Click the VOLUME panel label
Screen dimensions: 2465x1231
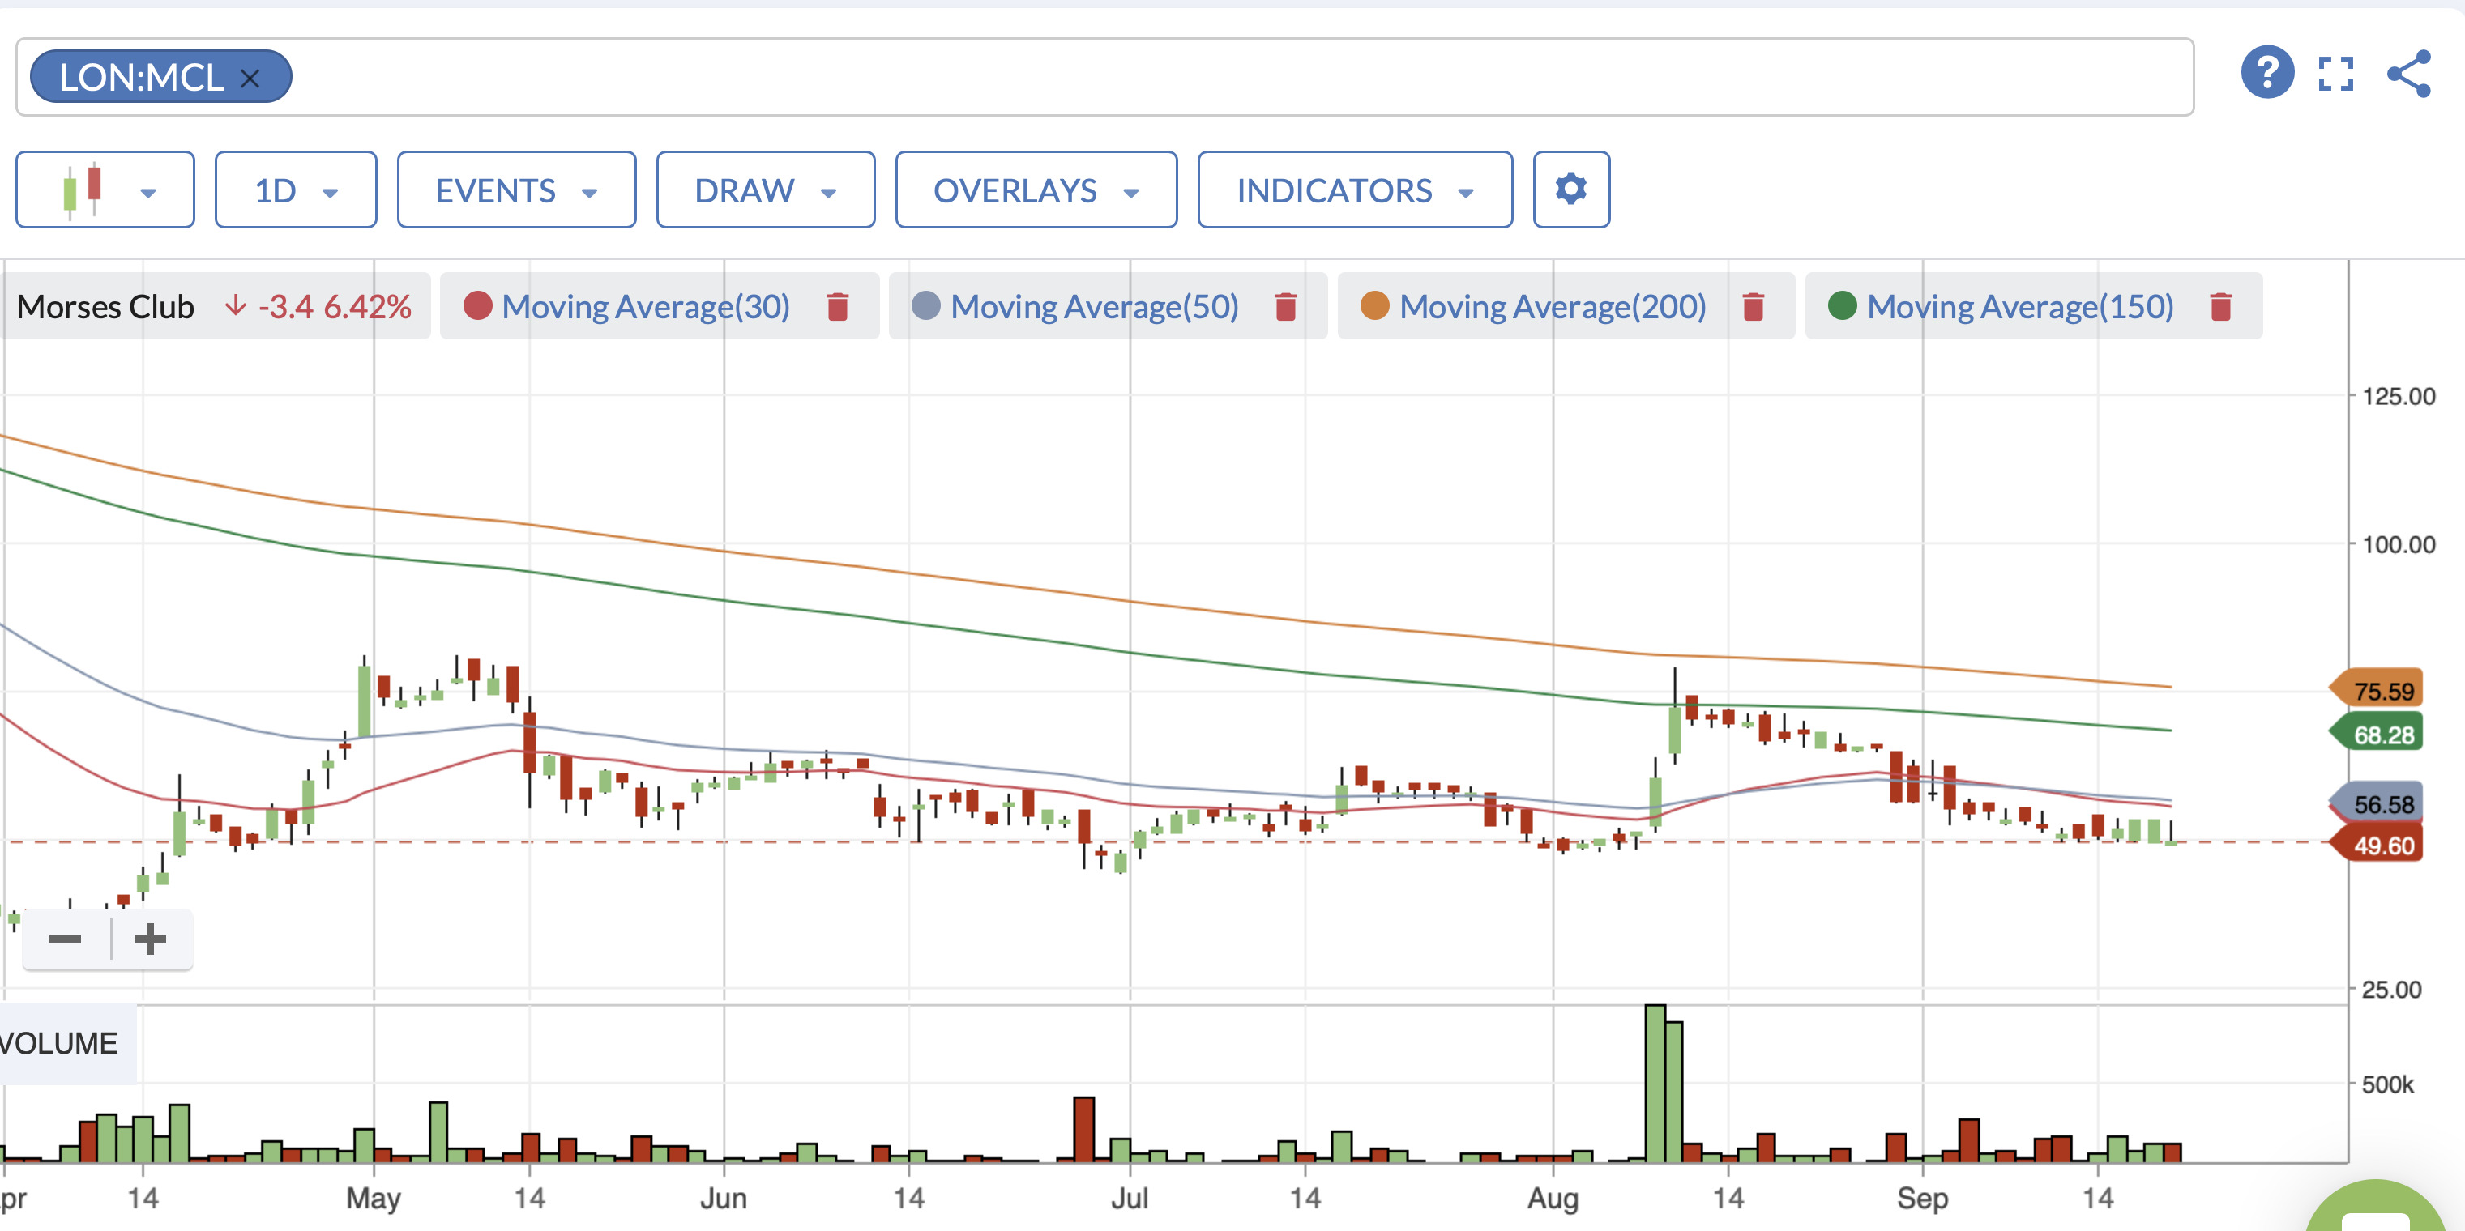pyautogui.click(x=58, y=1044)
